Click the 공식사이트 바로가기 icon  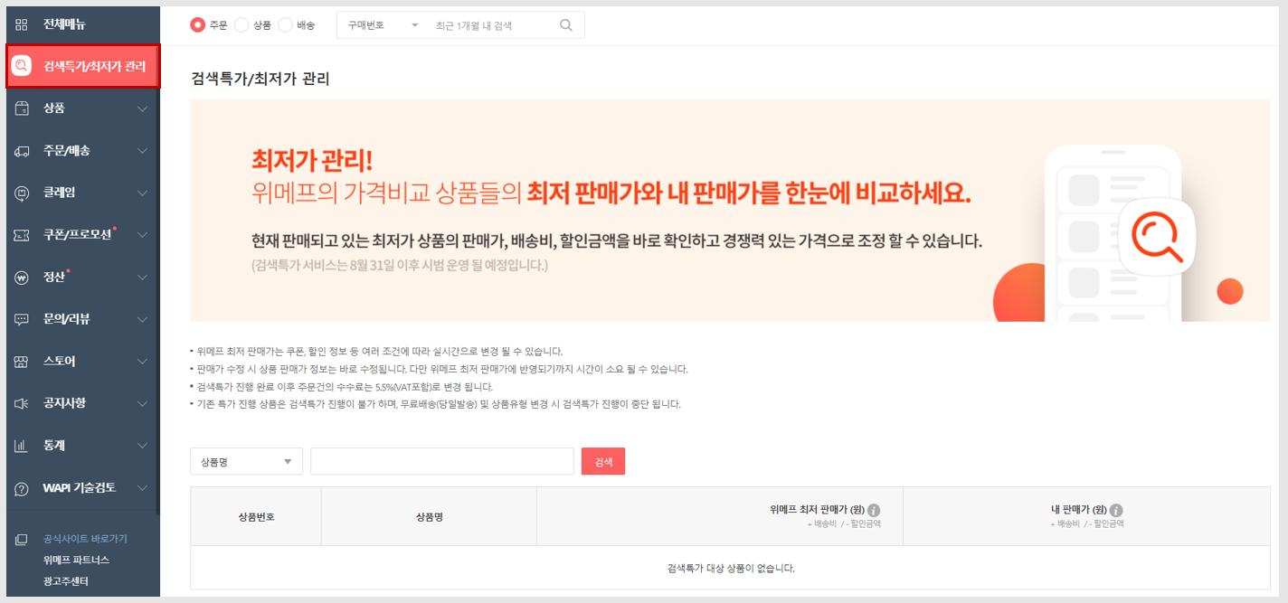(22, 540)
